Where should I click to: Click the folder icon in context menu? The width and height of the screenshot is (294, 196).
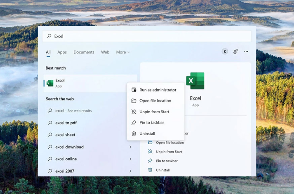[x=134, y=101]
